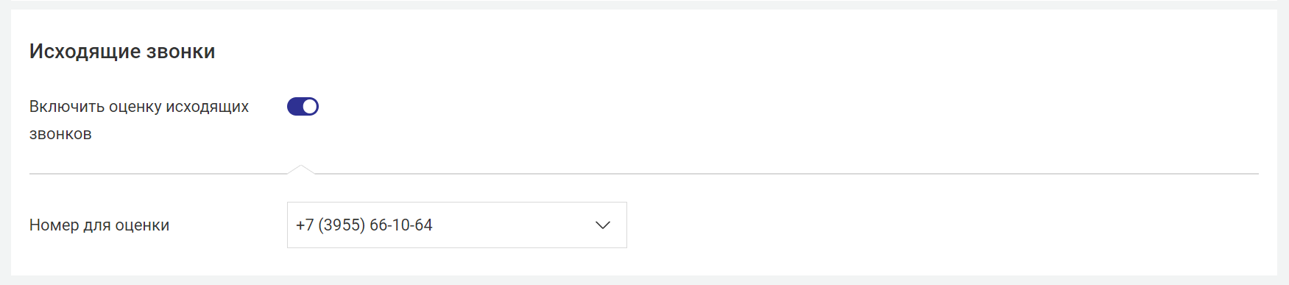Click the 'Исходящие звонки' section heading

pos(122,52)
